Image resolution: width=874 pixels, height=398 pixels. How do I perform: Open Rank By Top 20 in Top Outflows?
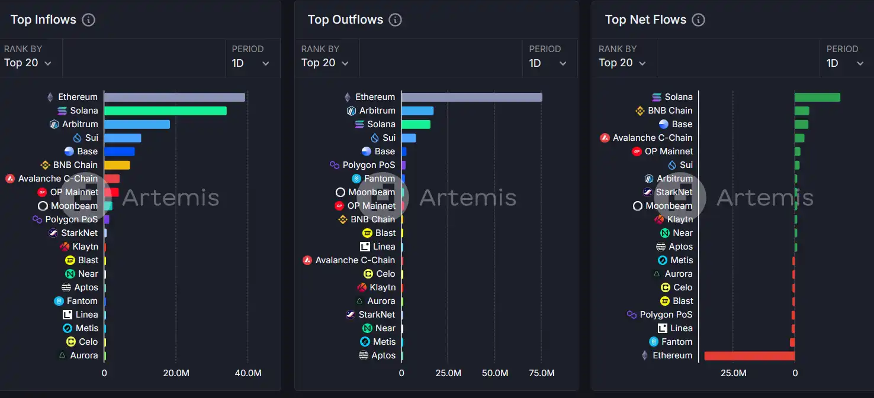click(x=325, y=63)
